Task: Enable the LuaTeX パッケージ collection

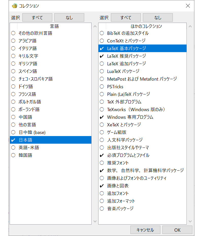Action: click(x=102, y=71)
